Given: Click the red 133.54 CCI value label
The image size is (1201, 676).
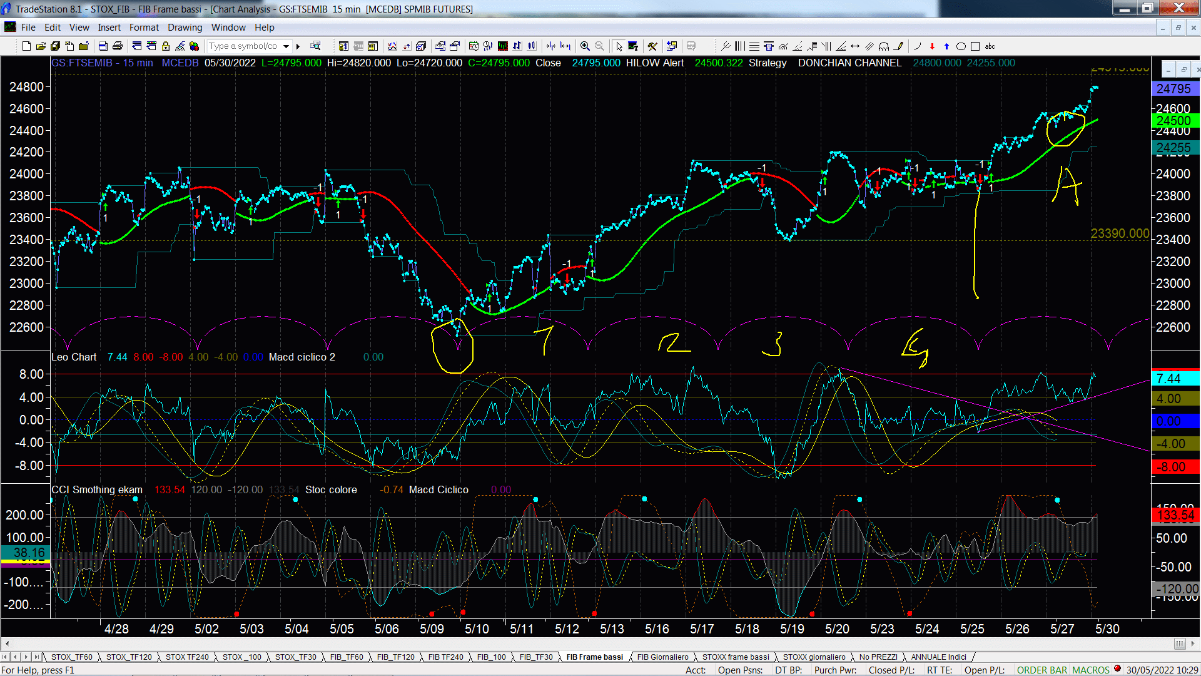Looking at the screenshot, I should (x=1175, y=516).
